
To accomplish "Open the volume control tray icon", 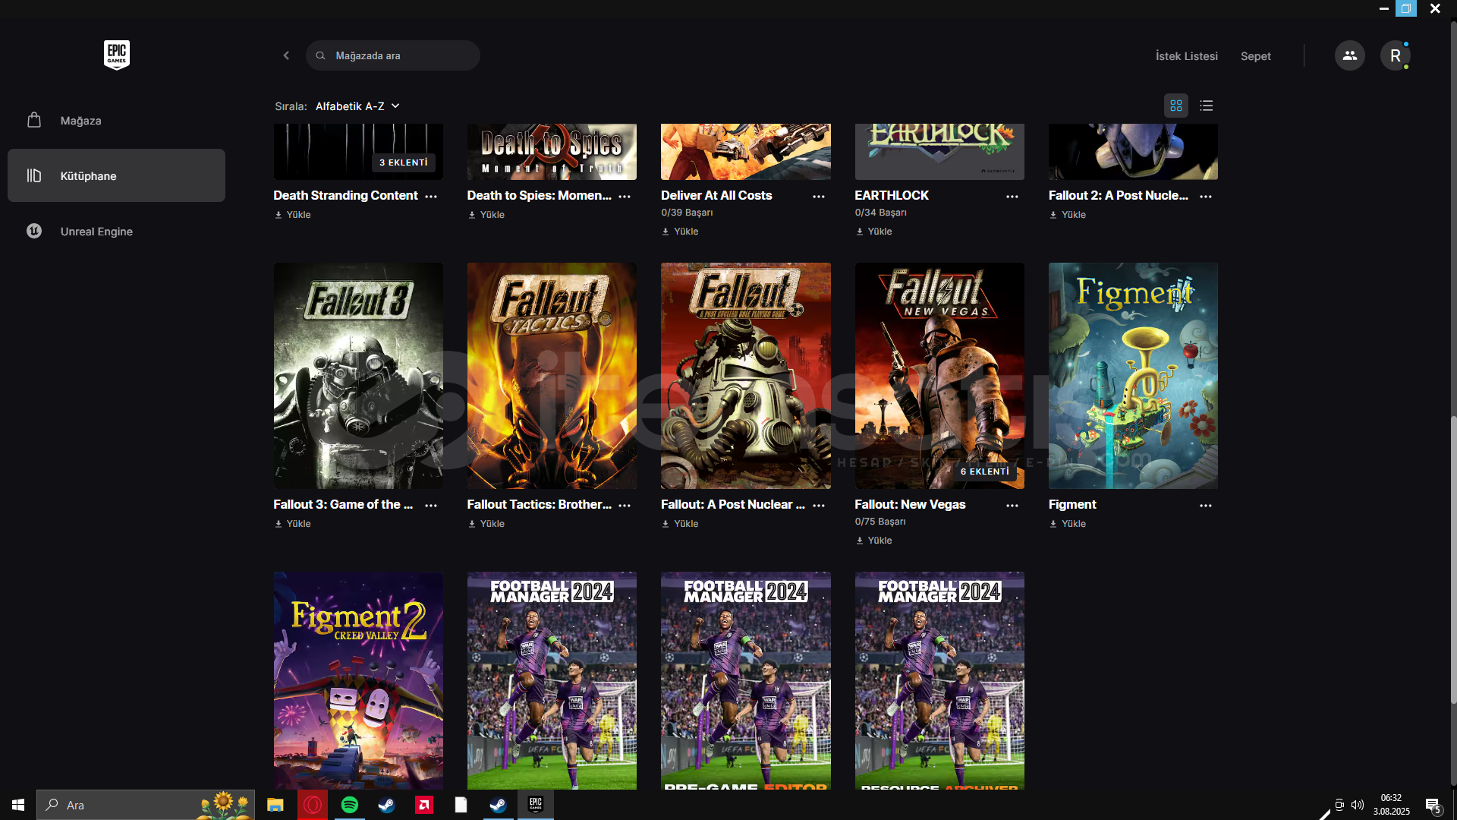I will [1358, 805].
